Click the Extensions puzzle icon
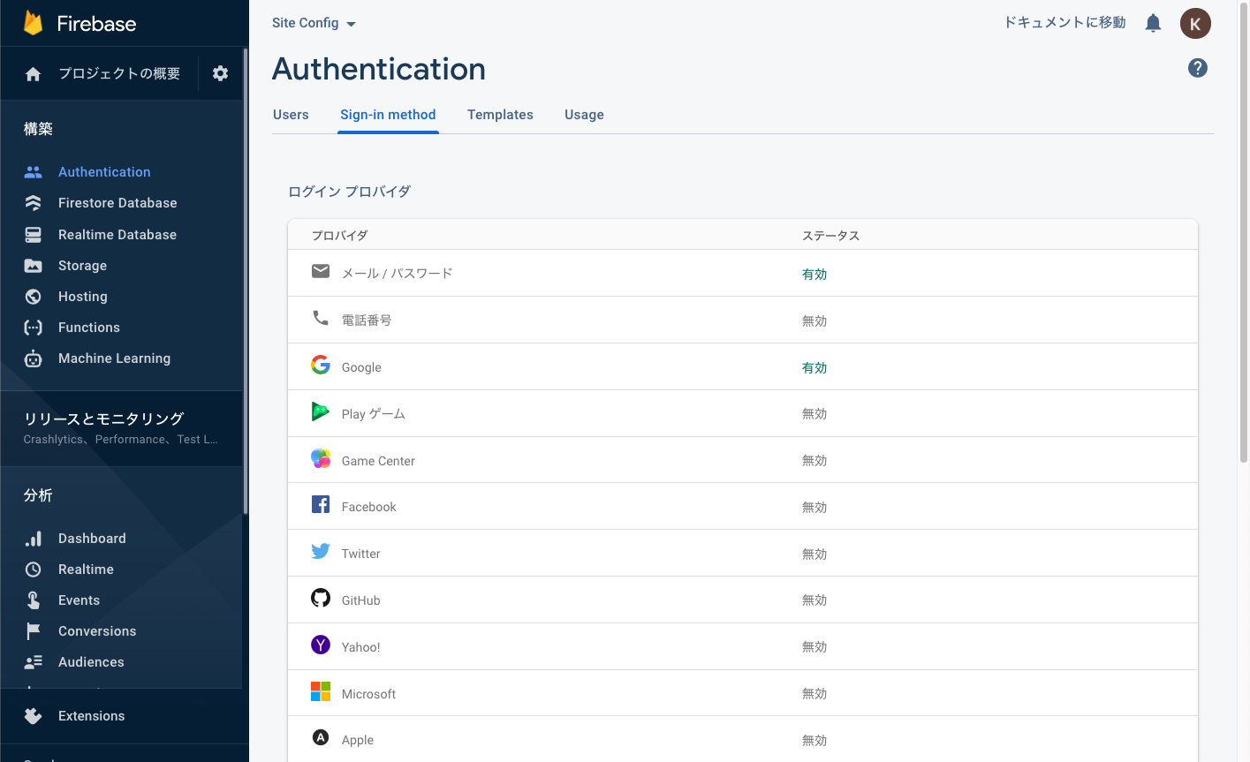 pos(34,716)
